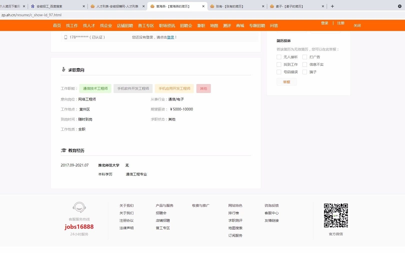Open 招聘会 footer link under 产品与服务

[161, 213]
